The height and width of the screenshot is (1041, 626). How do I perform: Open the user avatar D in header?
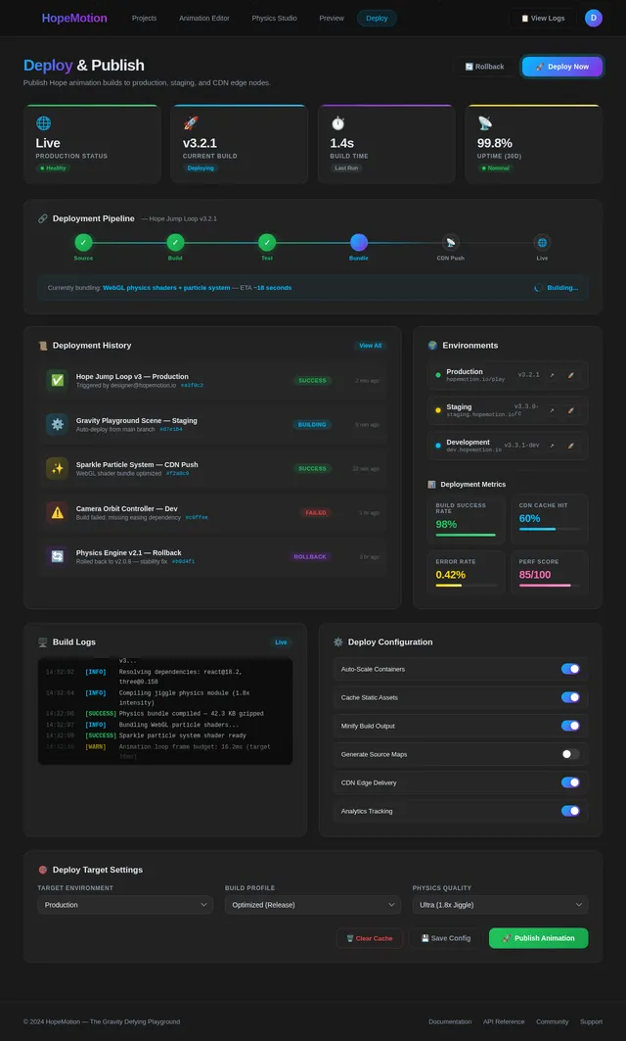(x=594, y=18)
